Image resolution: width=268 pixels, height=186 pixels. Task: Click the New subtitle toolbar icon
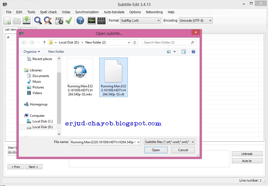[7, 21]
